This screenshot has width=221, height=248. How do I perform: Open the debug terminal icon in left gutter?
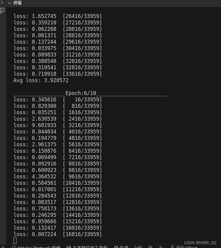coord(2,11)
